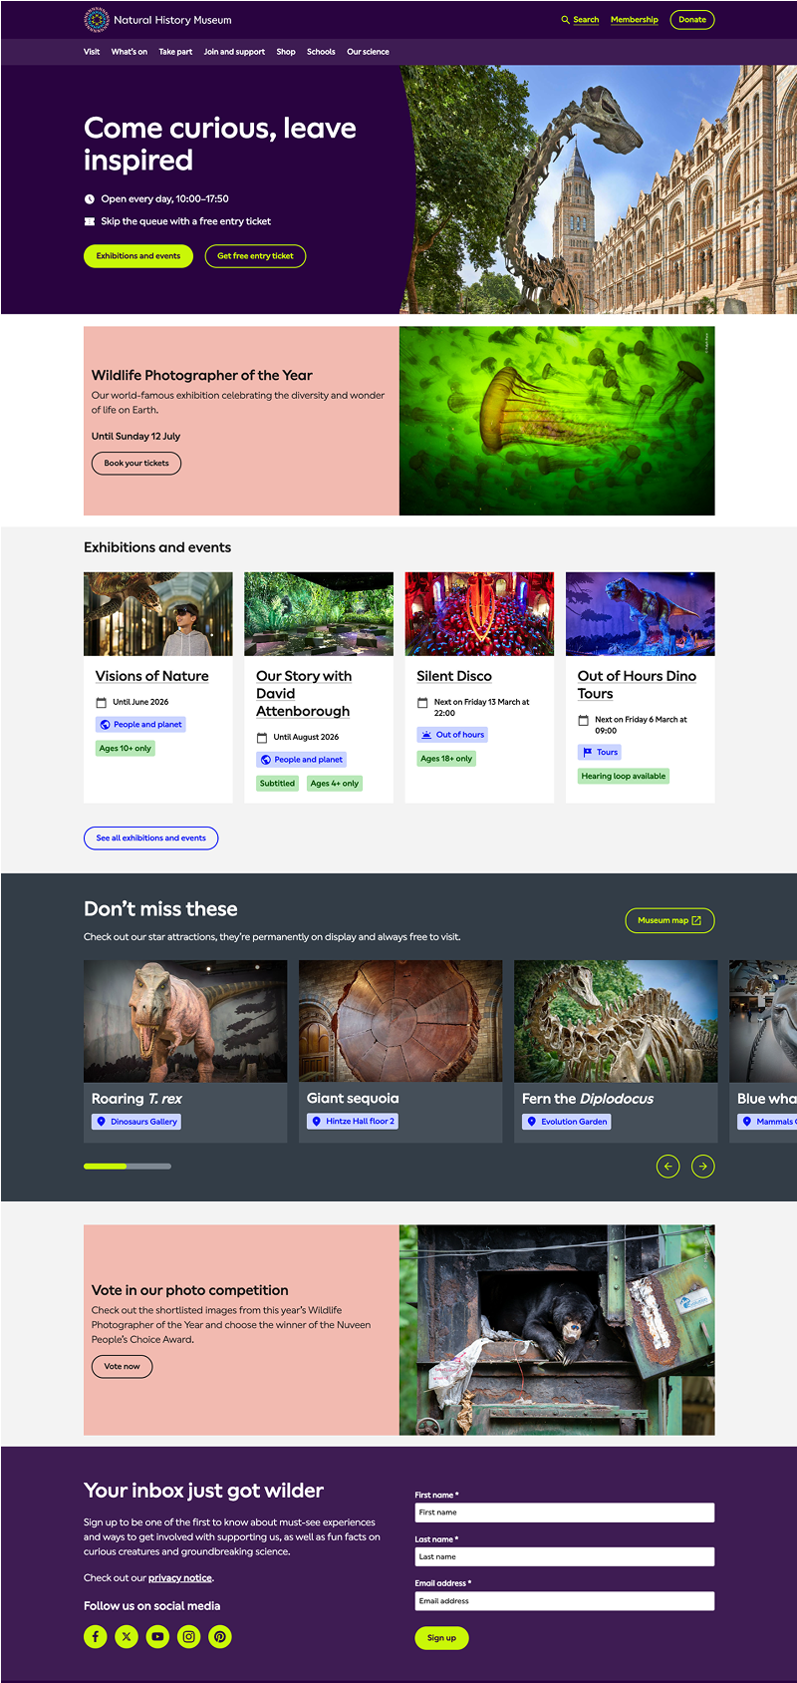Open the Search magnifier icon
The height and width of the screenshot is (1683, 797).
(566, 20)
